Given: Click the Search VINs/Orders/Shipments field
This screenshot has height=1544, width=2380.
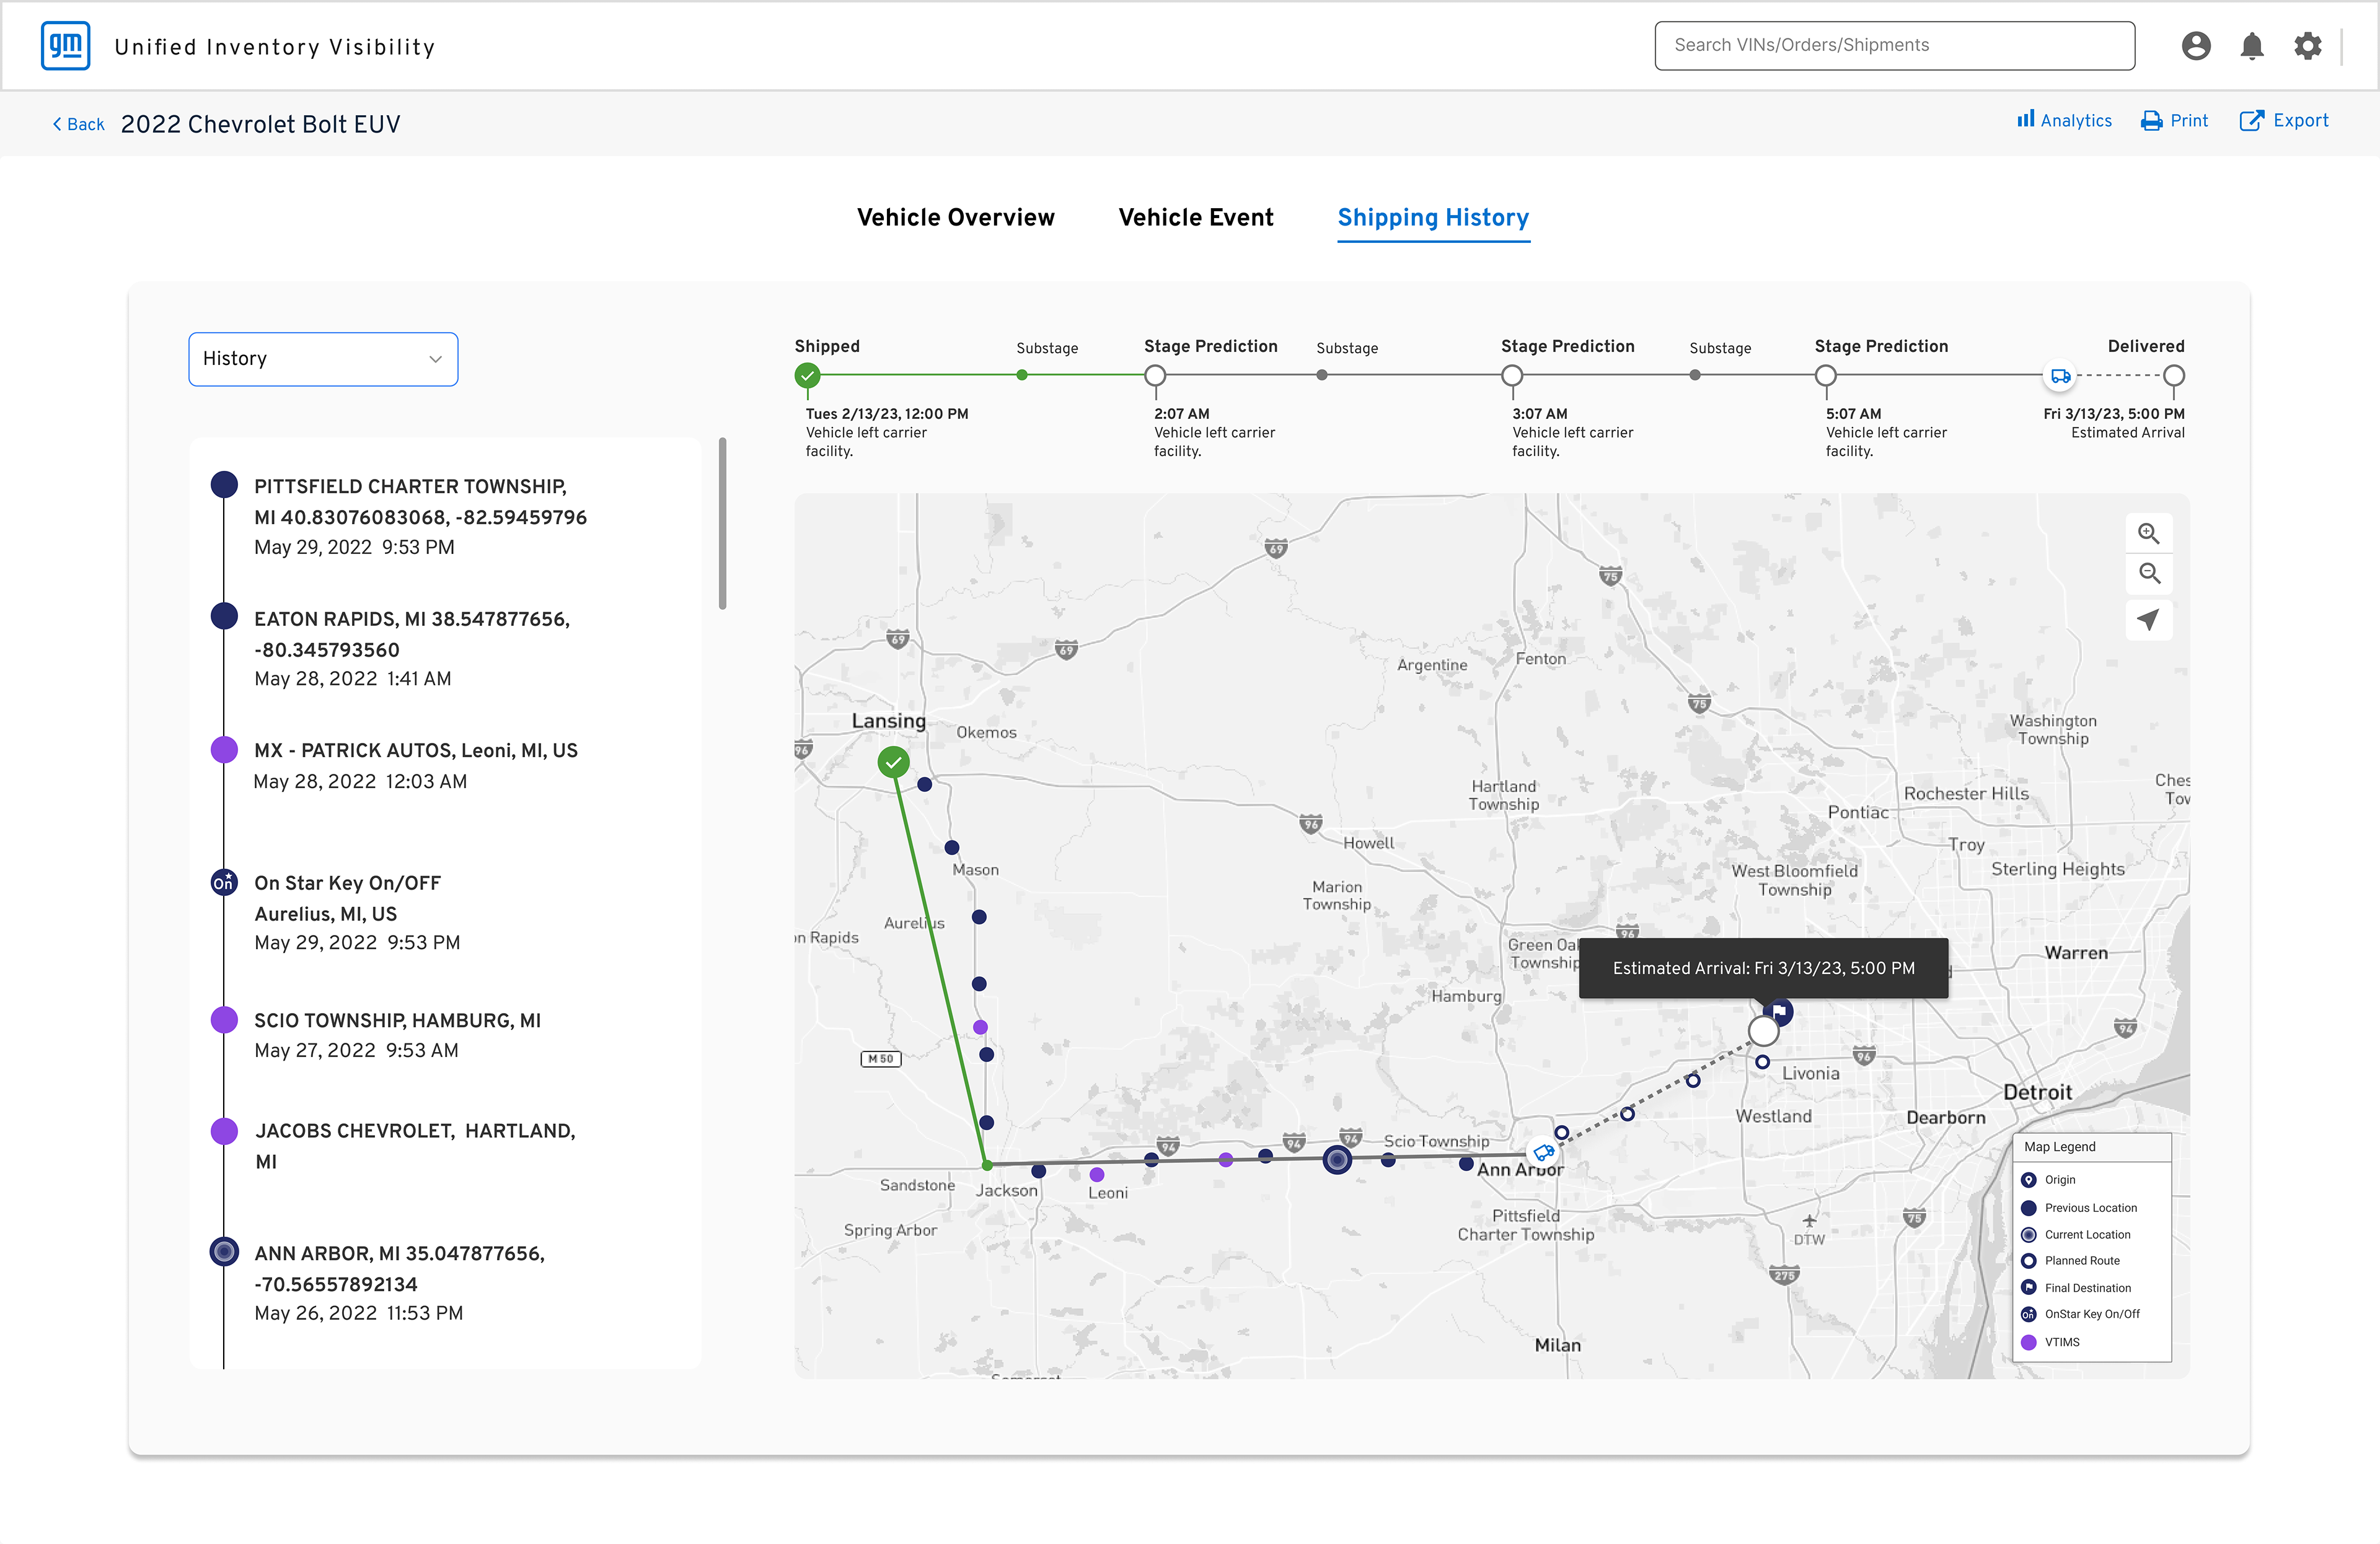Looking at the screenshot, I should coord(1893,46).
